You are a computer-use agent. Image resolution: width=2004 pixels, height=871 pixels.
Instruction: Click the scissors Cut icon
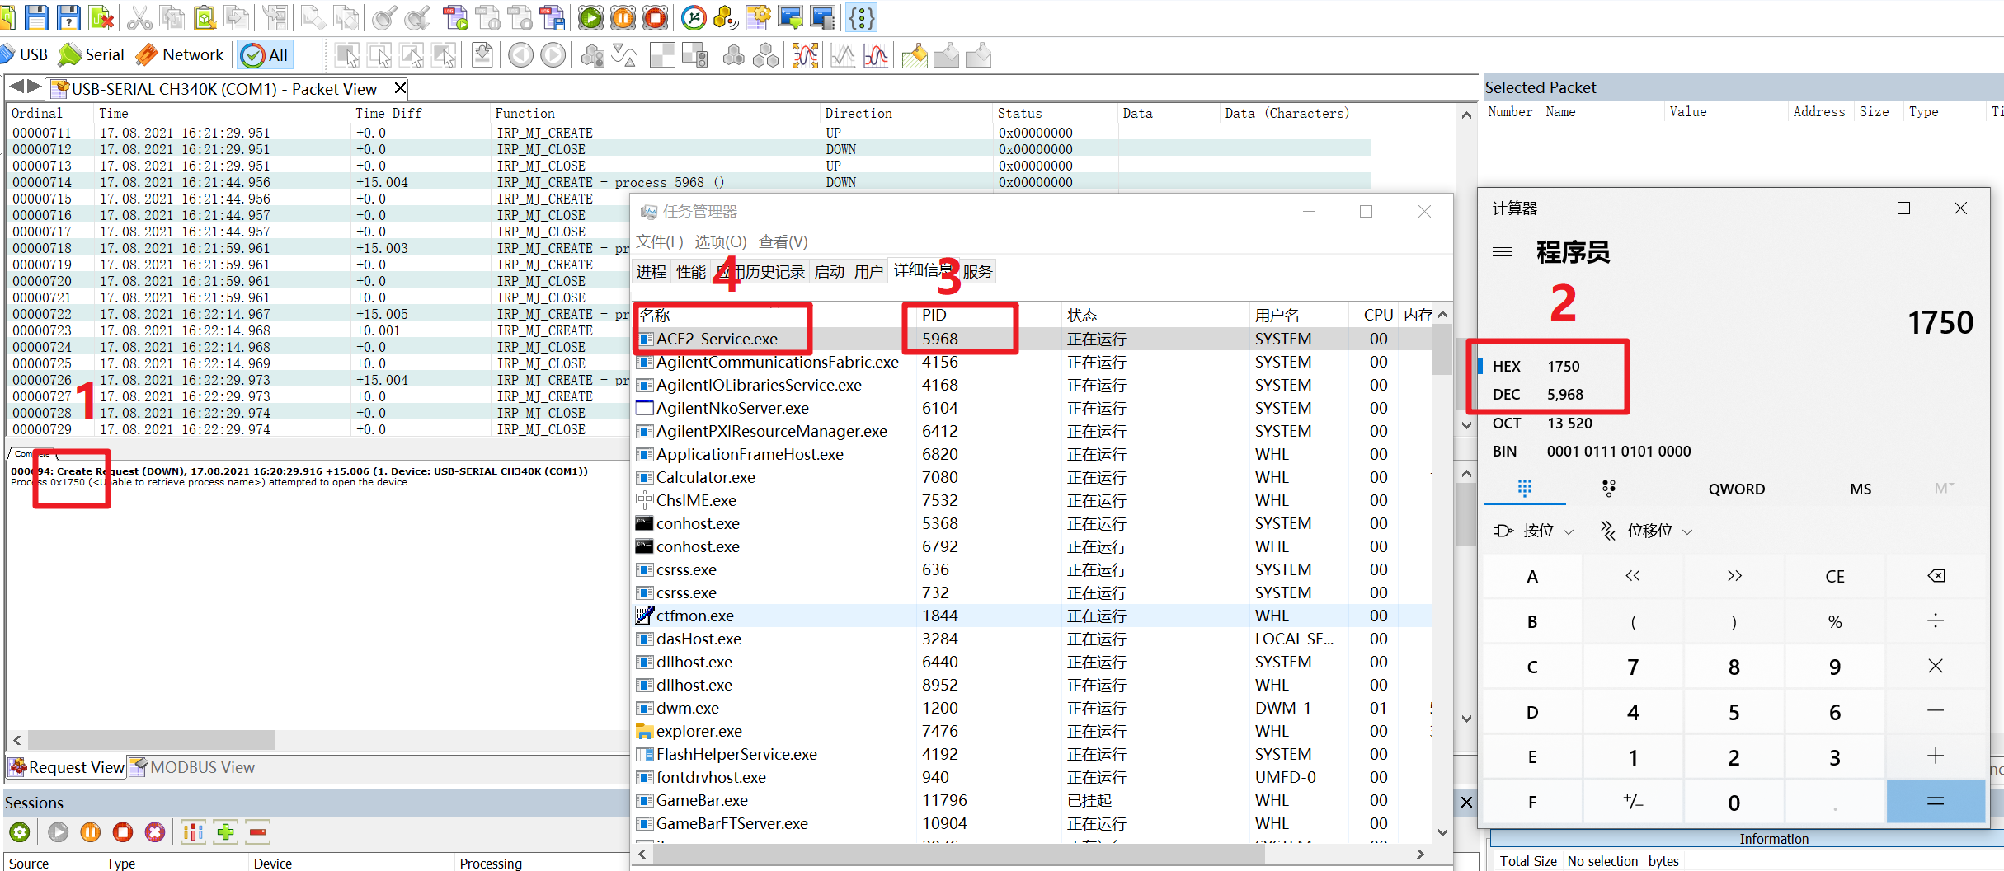(x=139, y=16)
